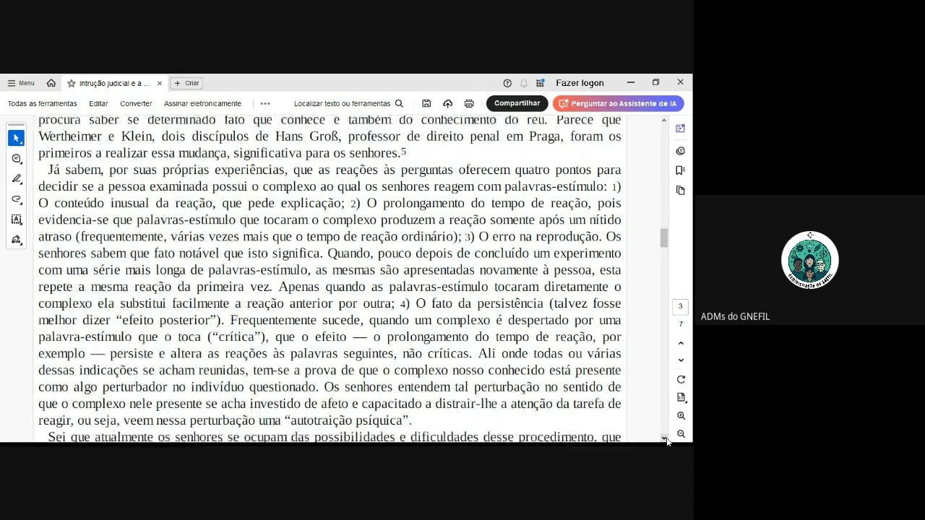Open the Editar menu
This screenshot has height=520, width=925.
pyautogui.click(x=98, y=103)
